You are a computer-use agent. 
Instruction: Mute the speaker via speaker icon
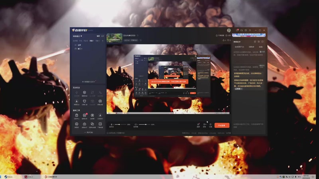tap(136, 125)
